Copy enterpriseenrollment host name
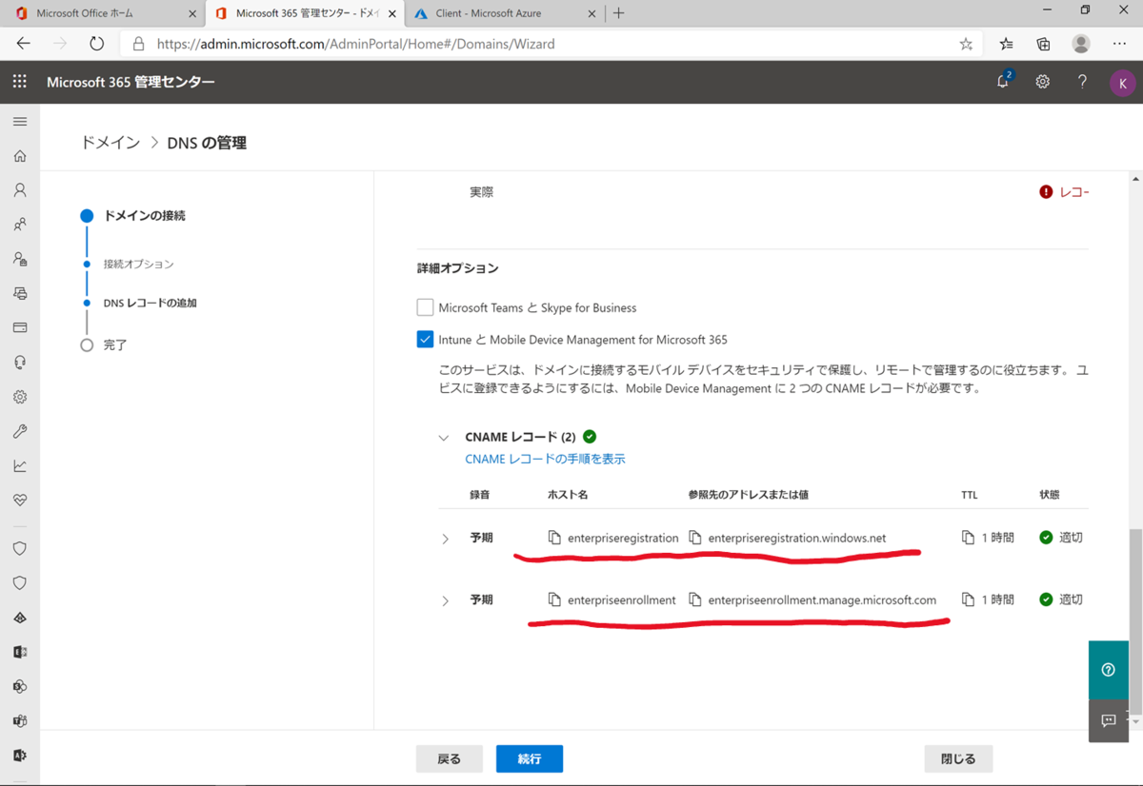 point(554,599)
